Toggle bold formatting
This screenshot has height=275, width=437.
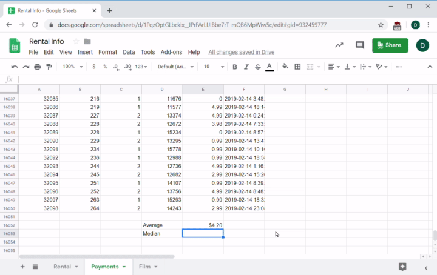[235, 67]
